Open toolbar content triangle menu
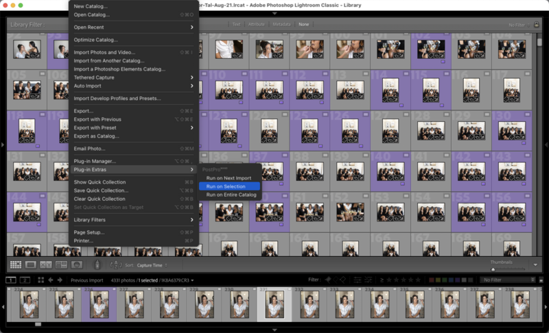 (x=535, y=265)
